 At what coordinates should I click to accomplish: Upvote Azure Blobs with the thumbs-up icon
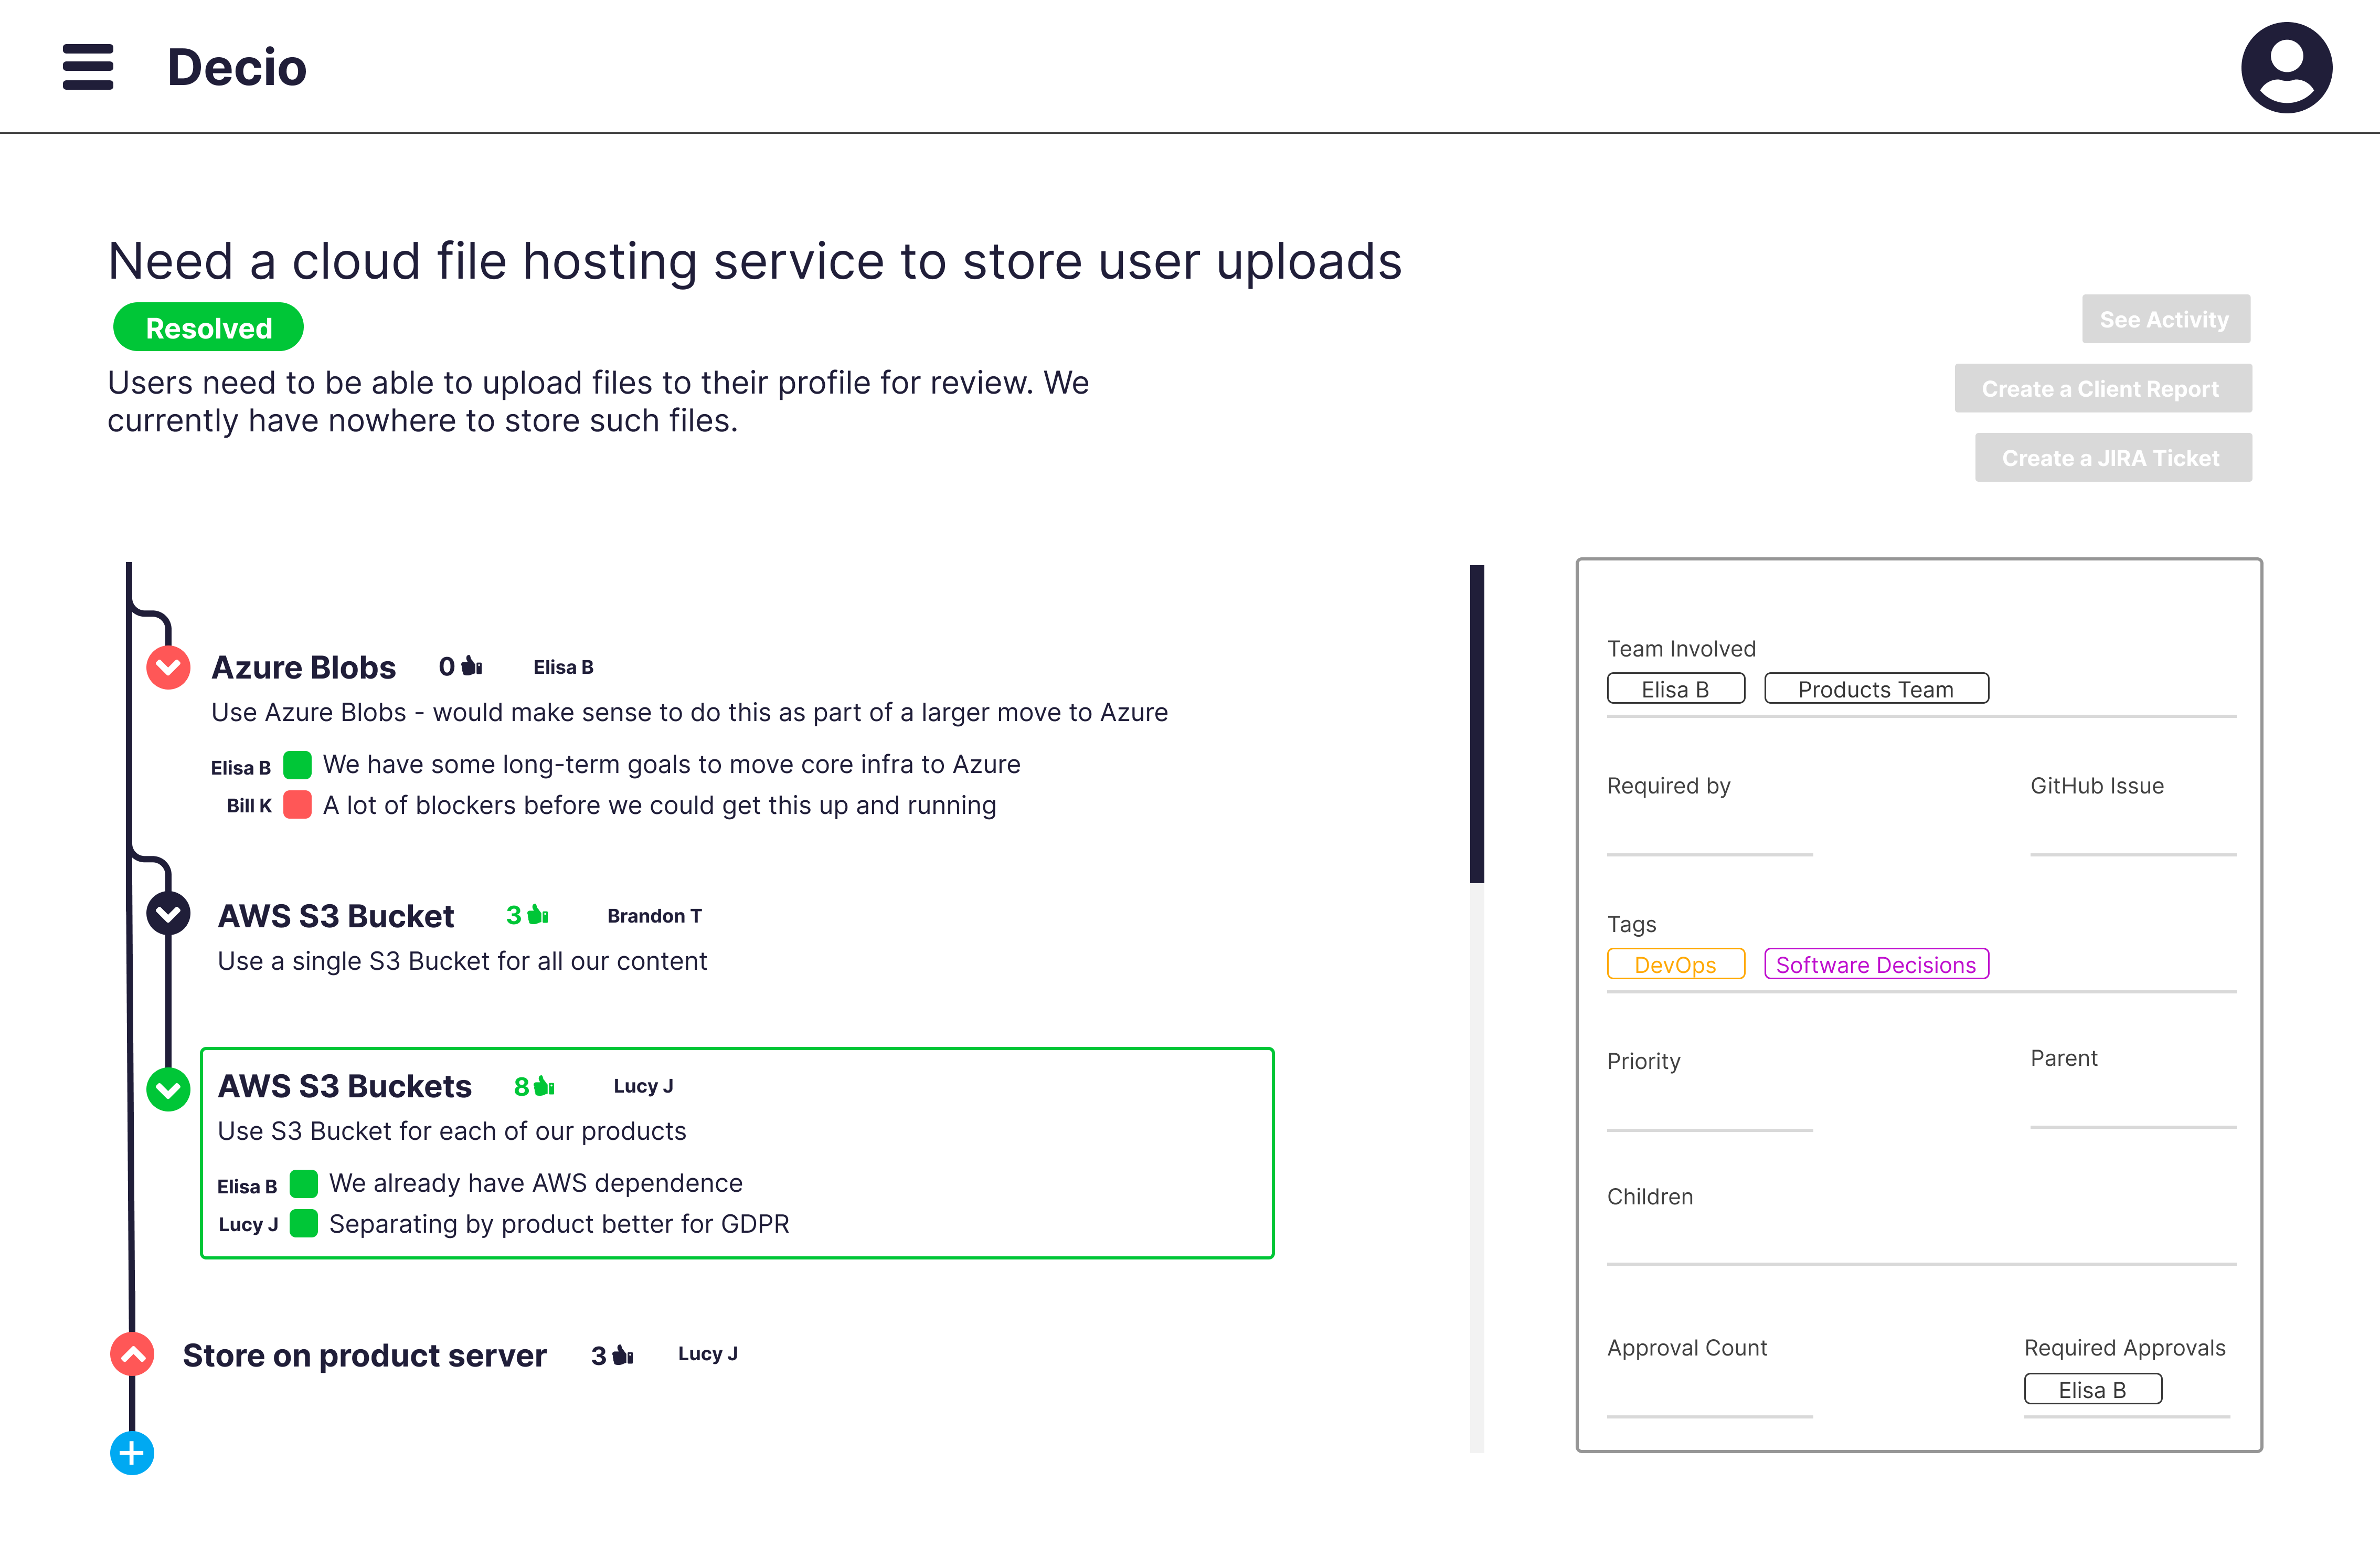[472, 666]
